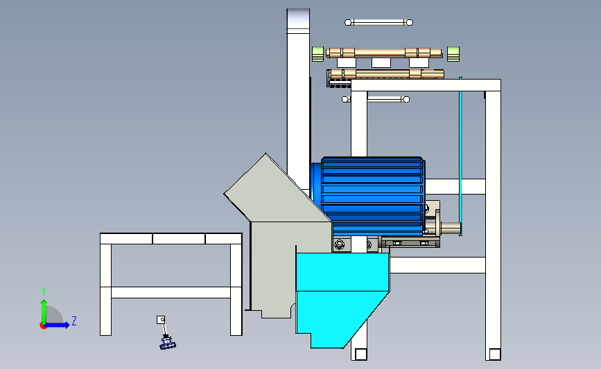Click the Z axis label
The width and height of the screenshot is (601, 369).
(74, 321)
